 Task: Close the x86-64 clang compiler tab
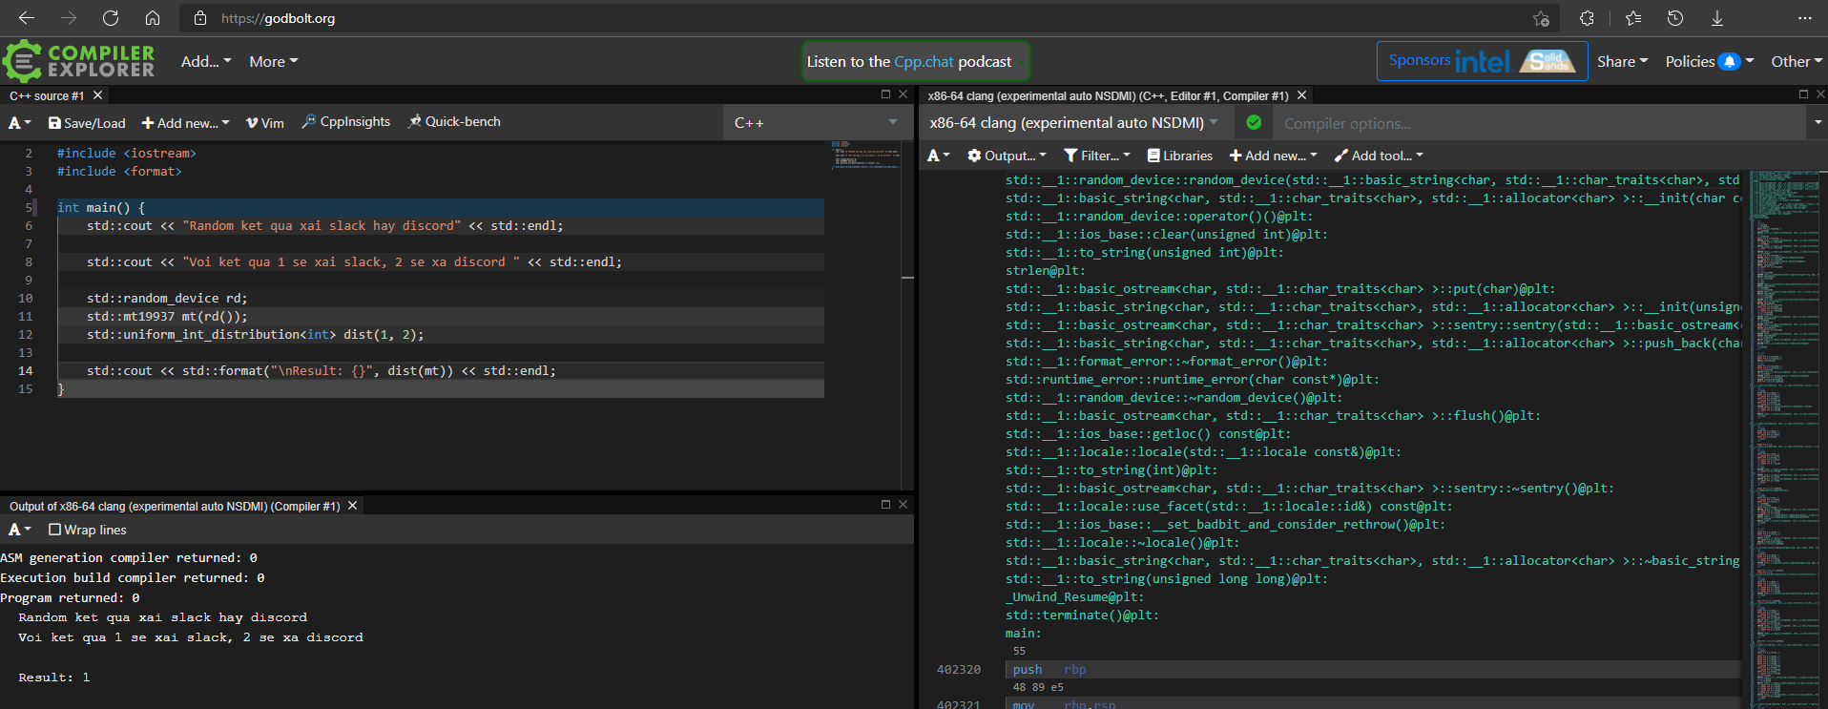pos(1301,95)
